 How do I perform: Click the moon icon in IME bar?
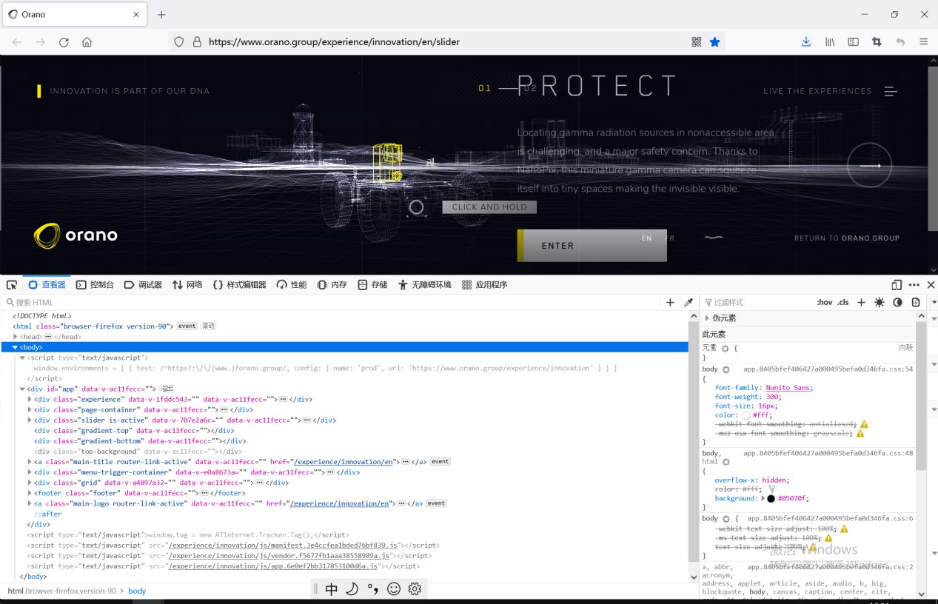click(x=352, y=589)
